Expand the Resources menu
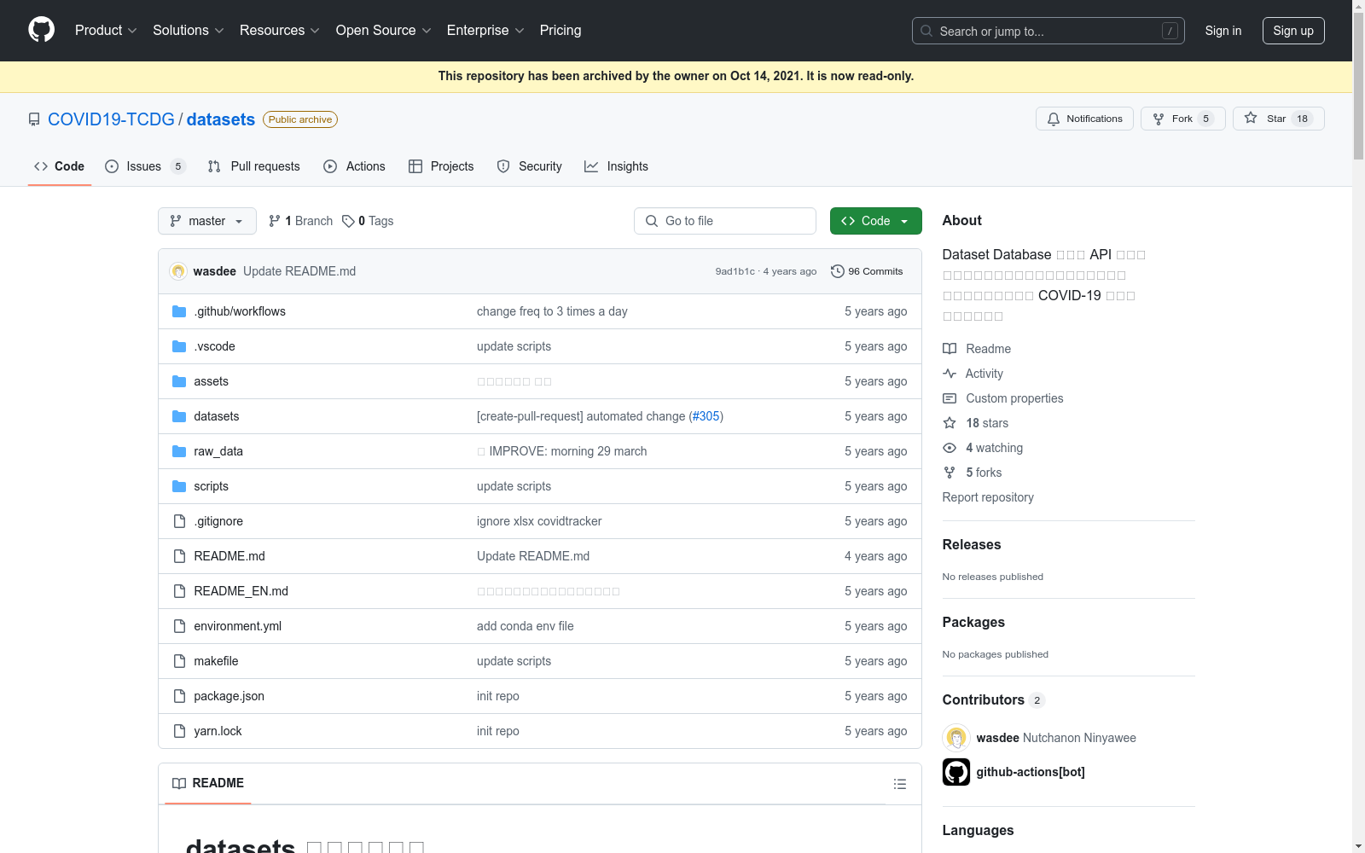 [280, 31]
